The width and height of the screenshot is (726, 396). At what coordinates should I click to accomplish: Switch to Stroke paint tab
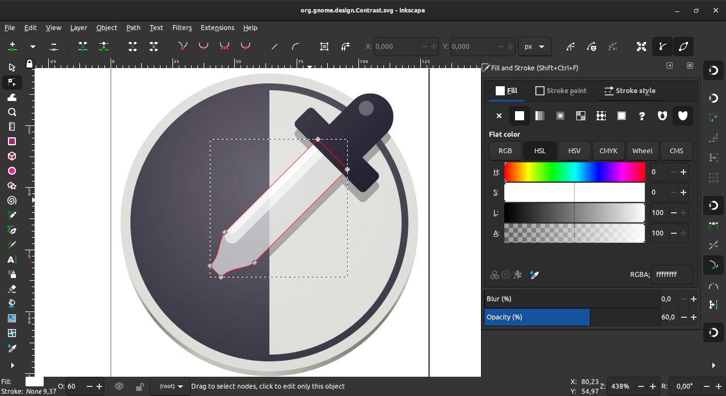(561, 90)
